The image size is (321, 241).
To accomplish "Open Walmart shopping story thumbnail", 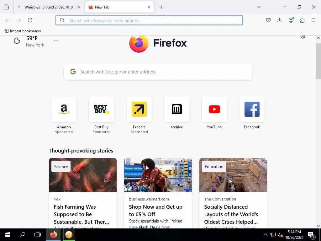I will pyautogui.click(x=158, y=175).
